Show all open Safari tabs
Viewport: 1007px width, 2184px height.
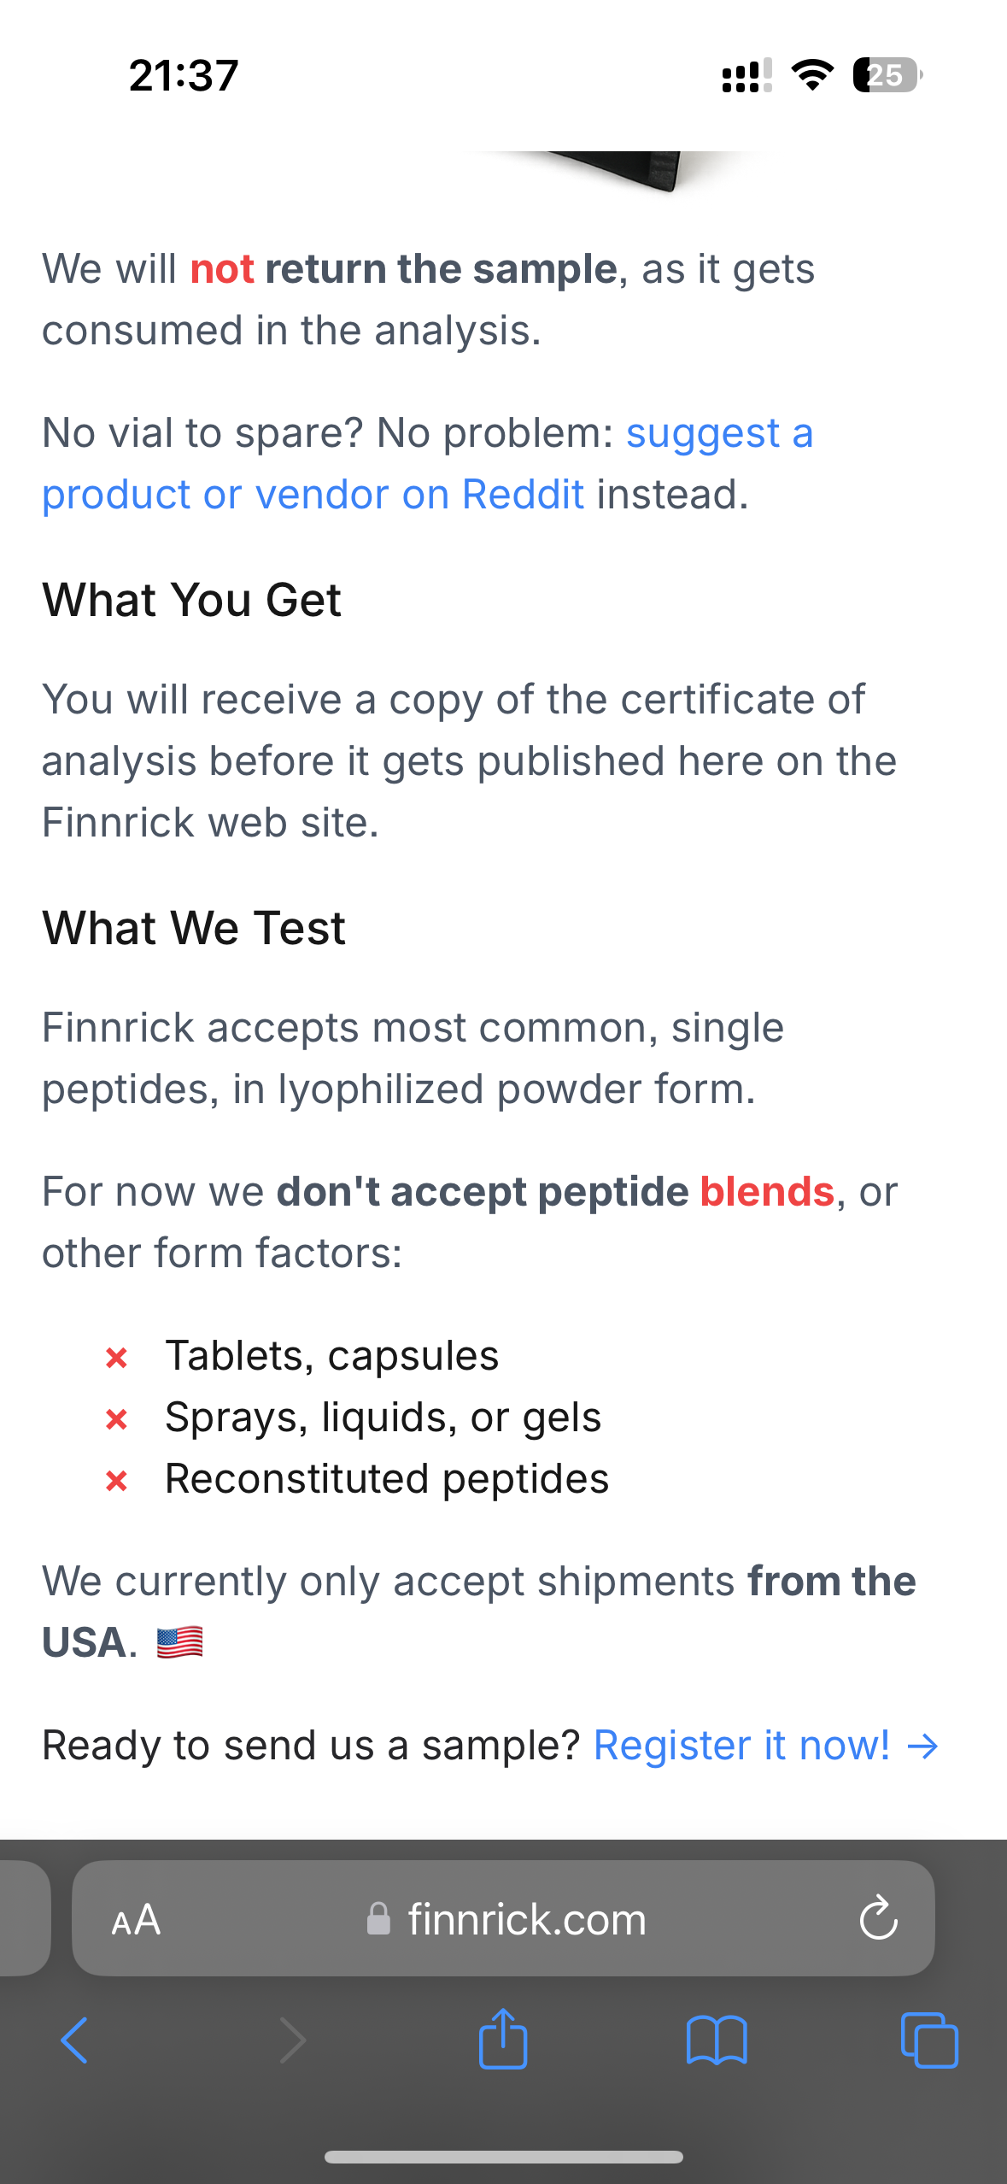tap(929, 2040)
